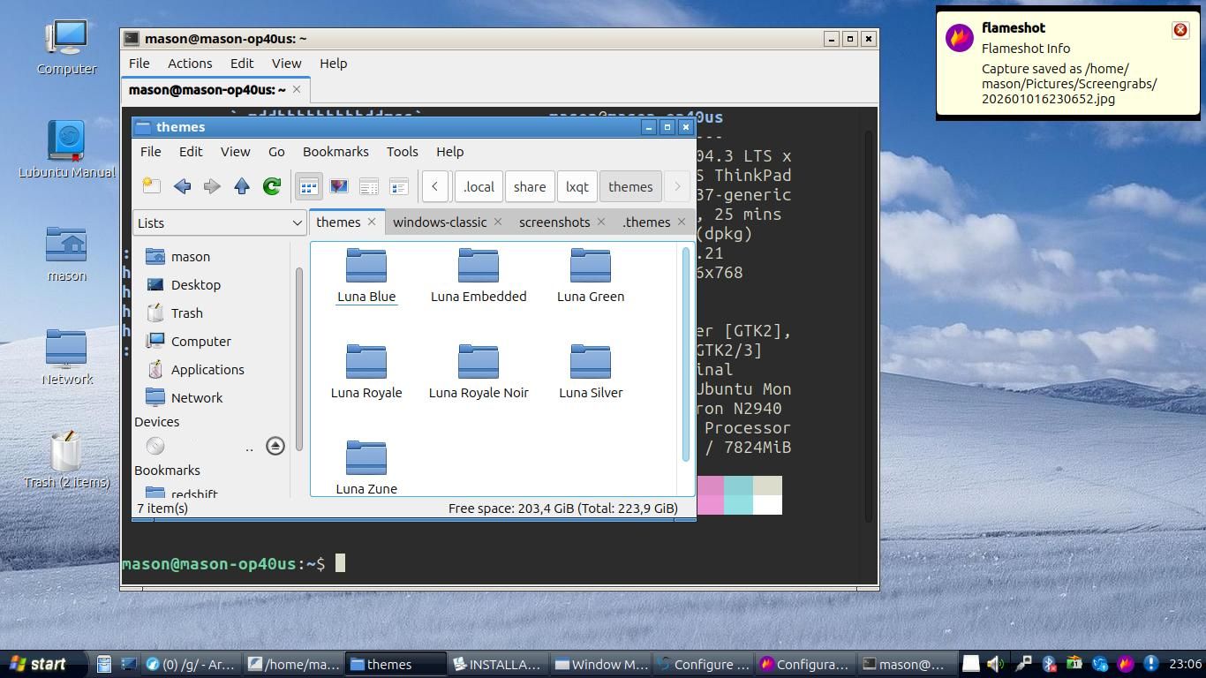Click the 'share' path breadcrumb button
This screenshot has width=1206, height=678.
[x=530, y=186]
